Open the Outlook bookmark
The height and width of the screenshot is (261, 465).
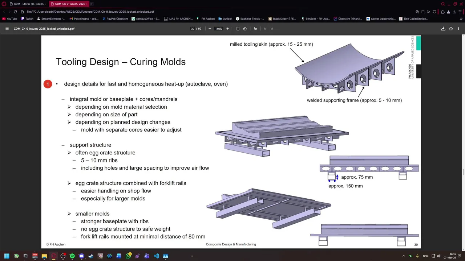pyautogui.click(x=225, y=19)
